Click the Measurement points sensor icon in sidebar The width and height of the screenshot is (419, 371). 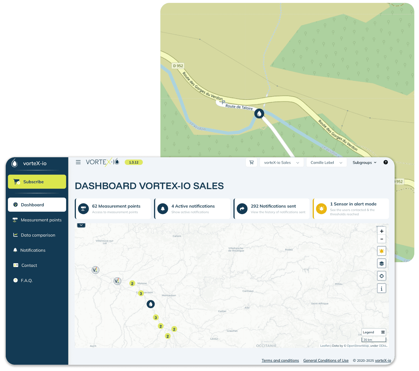(15, 220)
